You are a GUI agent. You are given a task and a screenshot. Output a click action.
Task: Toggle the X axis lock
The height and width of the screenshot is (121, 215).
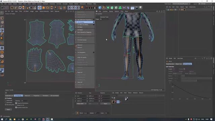click(70, 8)
